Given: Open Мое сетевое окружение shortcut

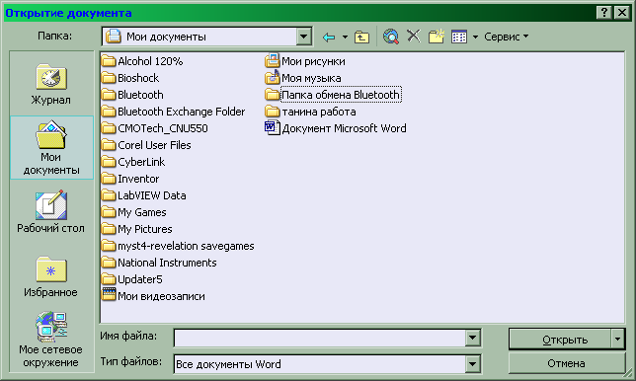Looking at the screenshot, I should pos(50,340).
